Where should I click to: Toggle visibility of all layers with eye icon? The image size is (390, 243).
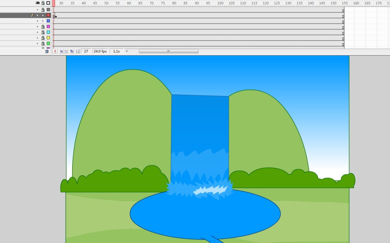(x=38, y=3)
